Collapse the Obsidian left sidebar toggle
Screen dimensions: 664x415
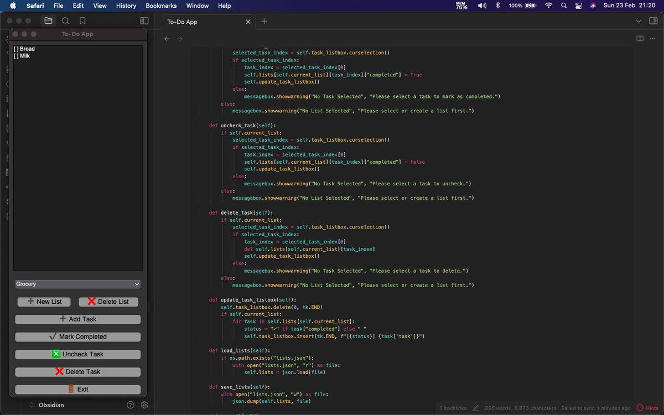coord(144,20)
